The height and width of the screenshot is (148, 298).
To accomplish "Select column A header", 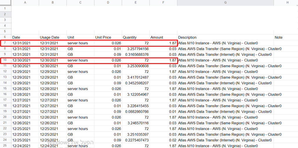I will pos(25,3).
